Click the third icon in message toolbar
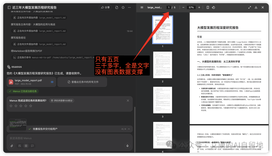 26,146
